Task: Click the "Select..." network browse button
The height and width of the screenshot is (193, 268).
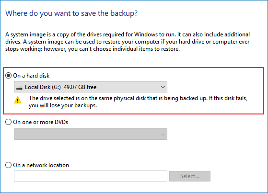Action: tap(190, 176)
